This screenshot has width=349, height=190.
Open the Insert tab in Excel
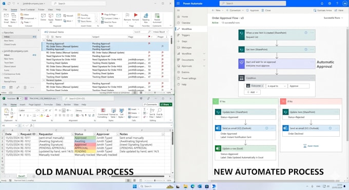(x=23, y=104)
